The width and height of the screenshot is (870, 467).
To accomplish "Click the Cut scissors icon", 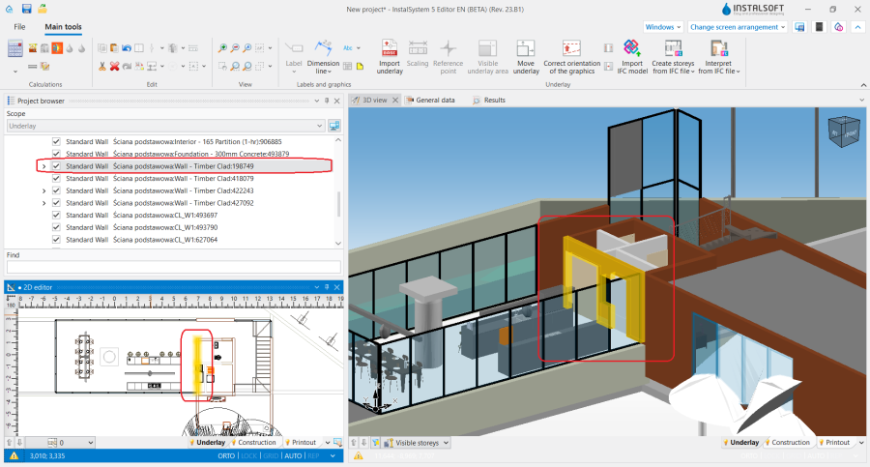I will (102, 66).
